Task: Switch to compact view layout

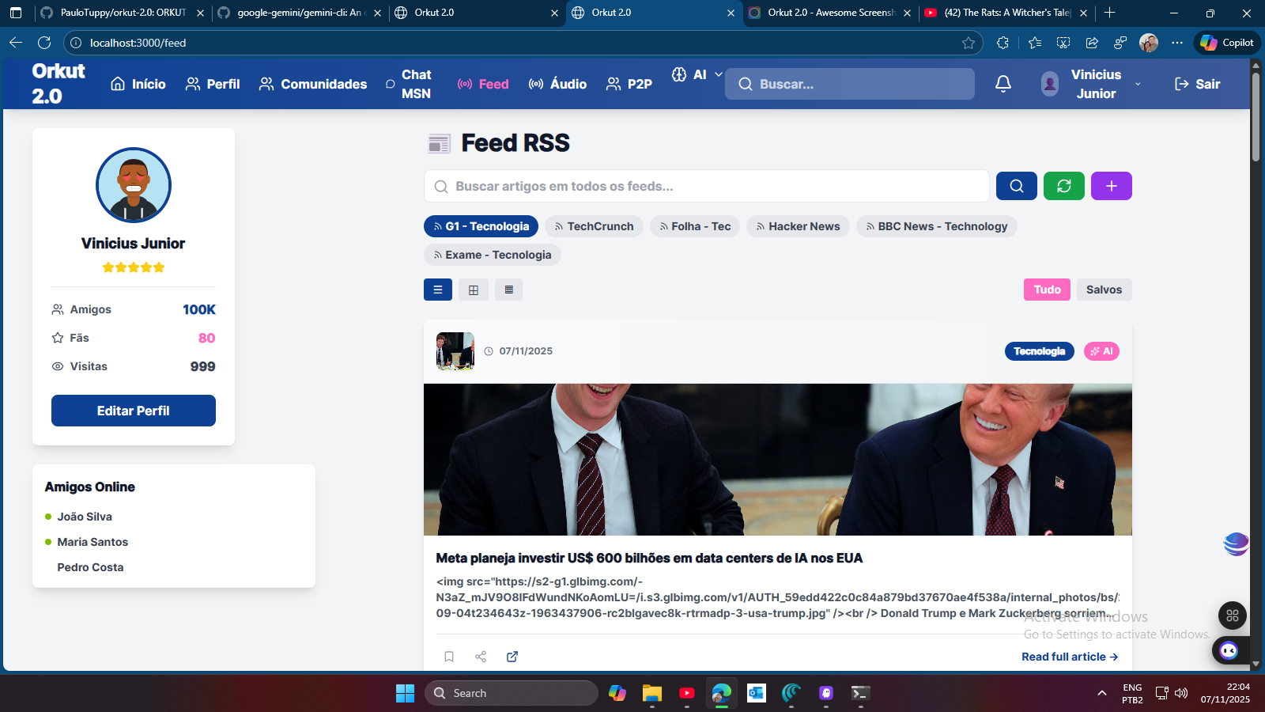Action: pyautogui.click(x=508, y=290)
